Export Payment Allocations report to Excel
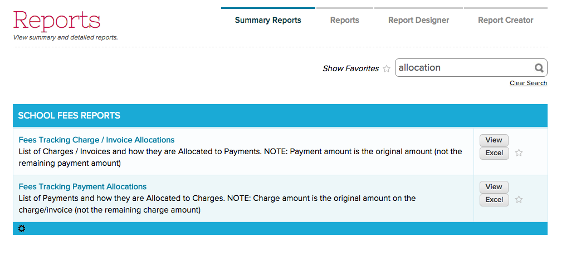Screen dimensions: 581x266 494,200
